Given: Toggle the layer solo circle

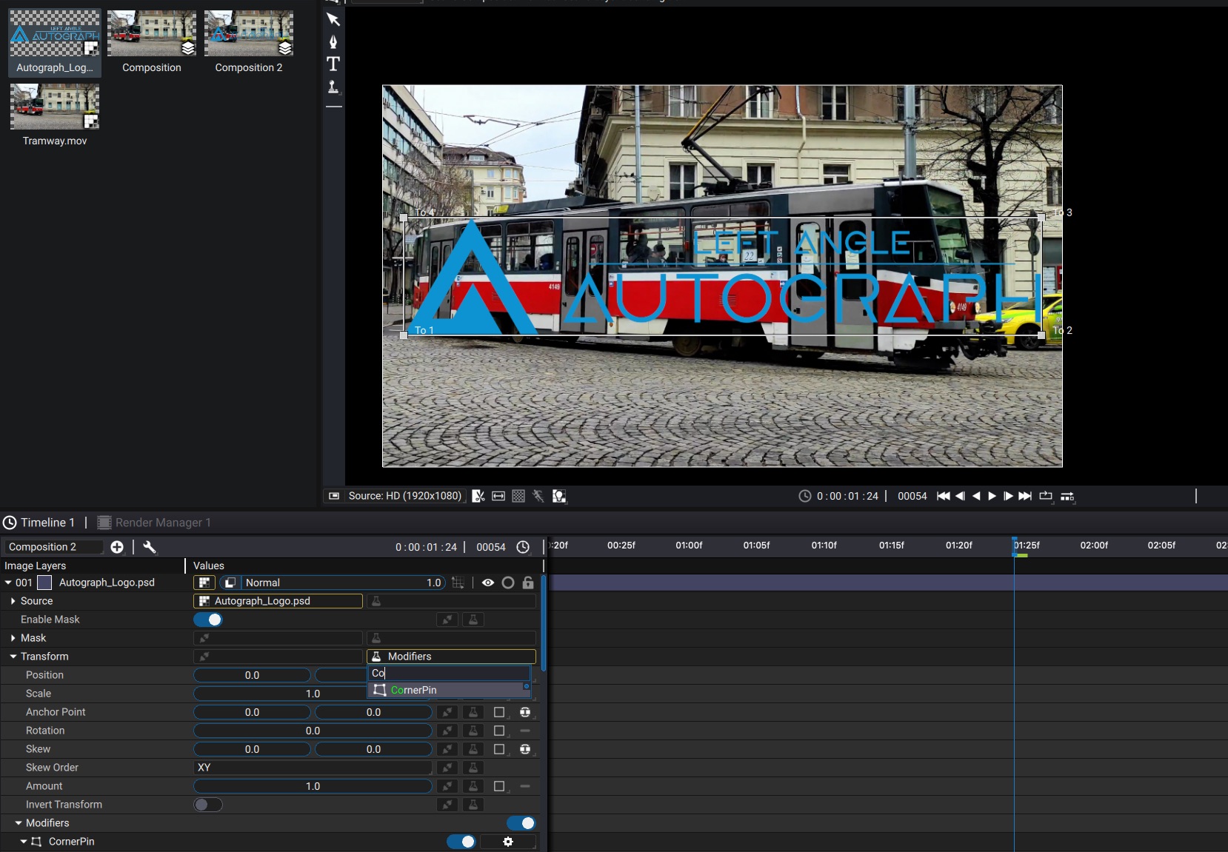Looking at the screenshot, I should pyautogui.click(x=508, y=583).
